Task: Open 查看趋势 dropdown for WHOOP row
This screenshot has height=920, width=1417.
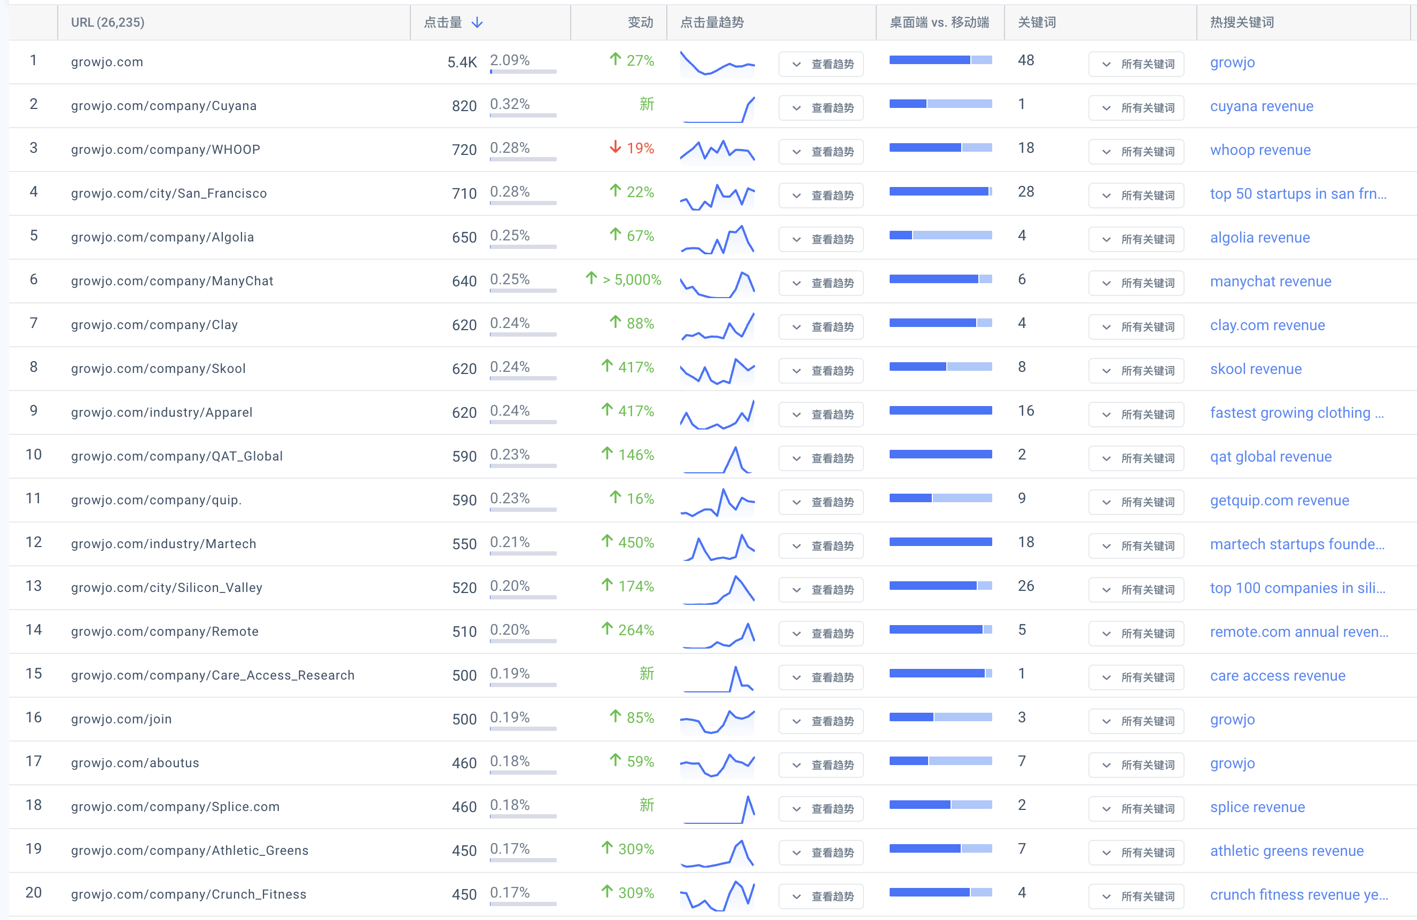Action: (821, 151)
